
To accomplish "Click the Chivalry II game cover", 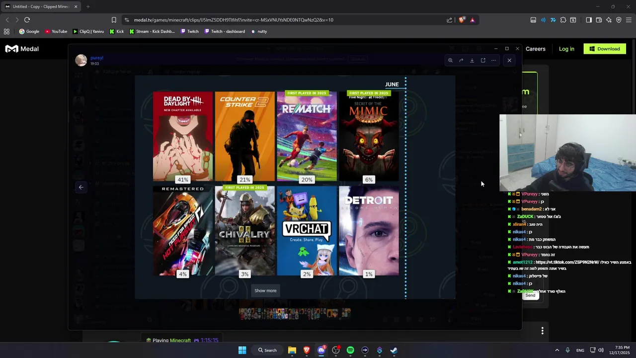I will [245, 231].
